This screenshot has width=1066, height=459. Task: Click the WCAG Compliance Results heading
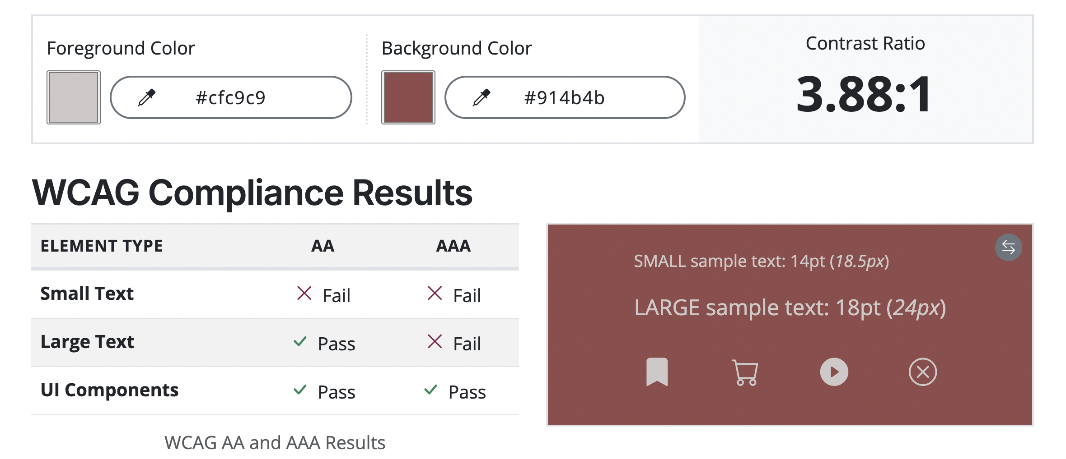(252, 193)
